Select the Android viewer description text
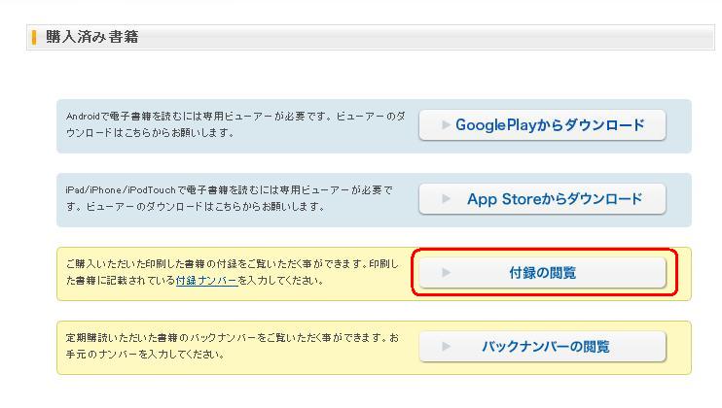This screenshot has height=408, width=722. click(235, 124)
